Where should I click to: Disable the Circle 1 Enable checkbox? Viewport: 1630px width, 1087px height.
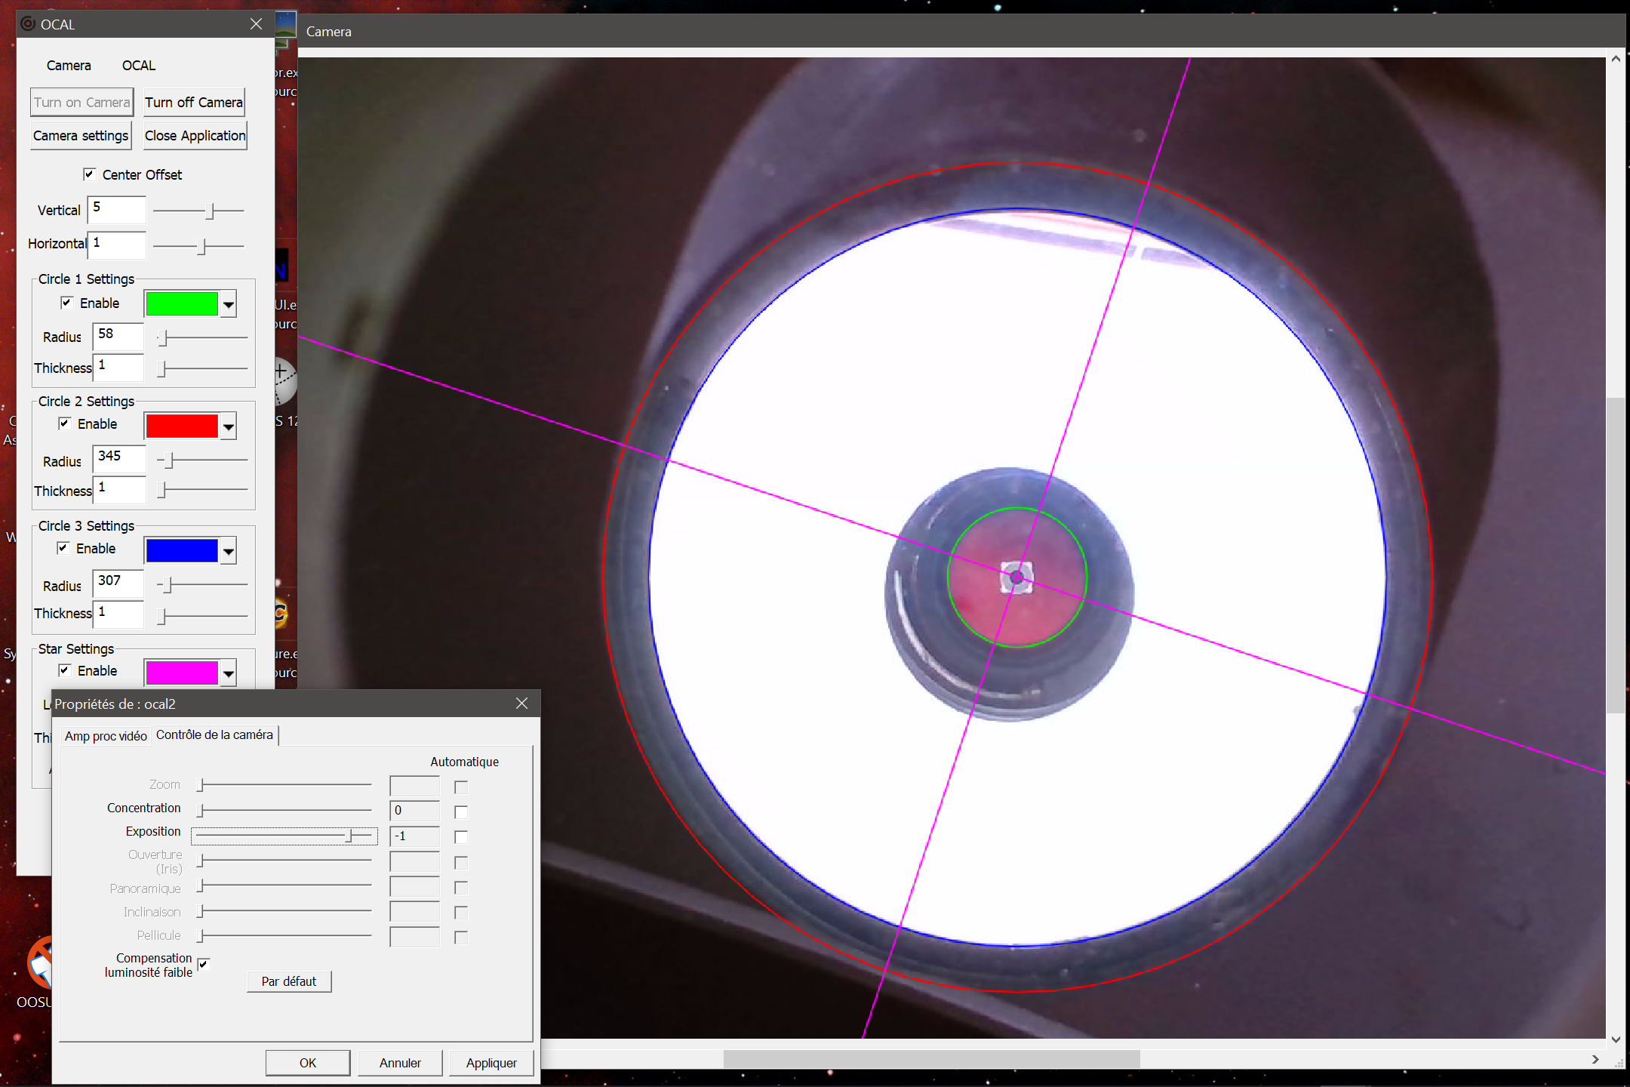pos(67,303)
